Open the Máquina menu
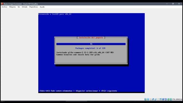The image size is (183, 103). 12,7
